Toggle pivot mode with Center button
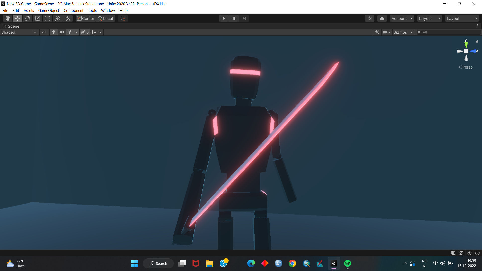 click(86, 18)
